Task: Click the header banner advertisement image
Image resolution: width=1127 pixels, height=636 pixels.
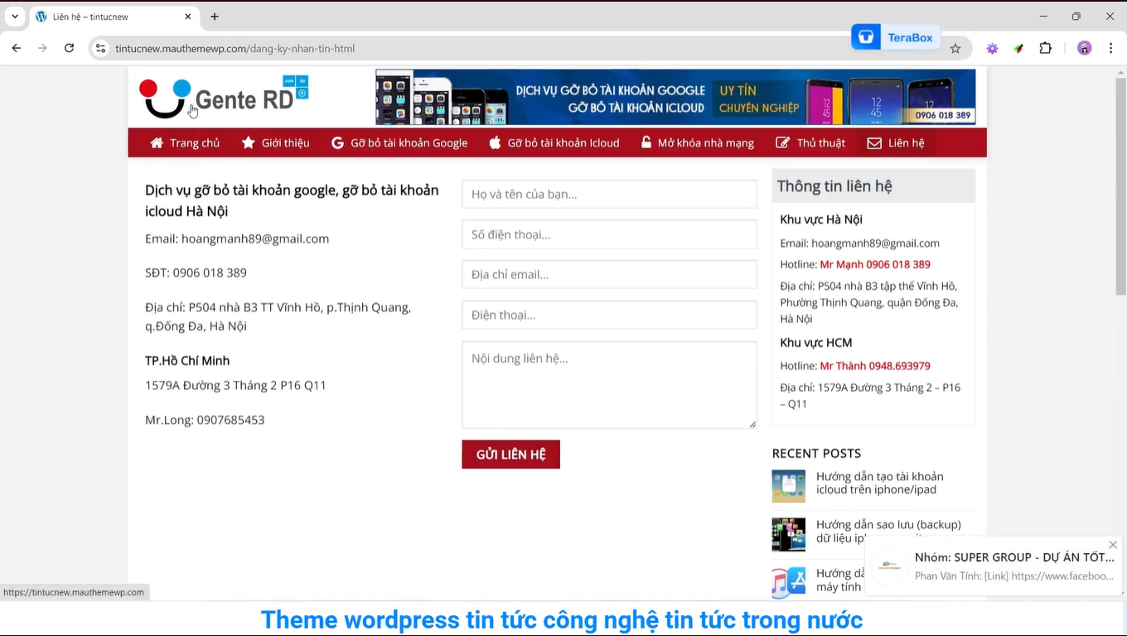Action: point(675,97)
